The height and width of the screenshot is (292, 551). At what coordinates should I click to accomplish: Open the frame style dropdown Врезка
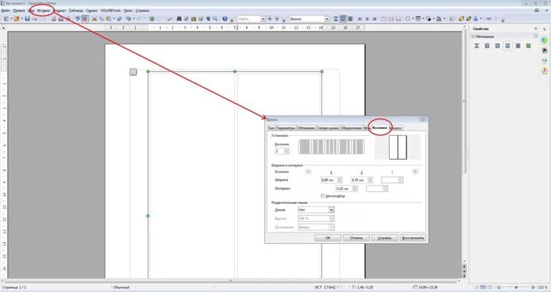327,19
